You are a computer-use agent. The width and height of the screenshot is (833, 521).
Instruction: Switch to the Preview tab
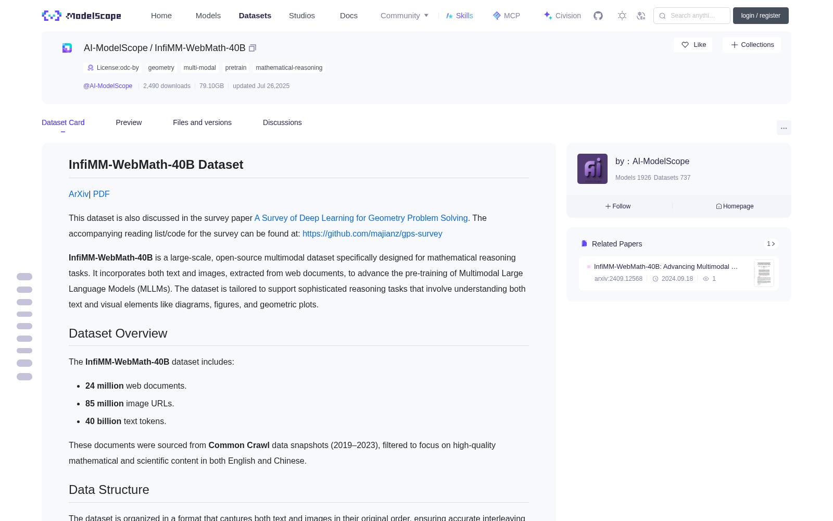click(x=129, y=122)
